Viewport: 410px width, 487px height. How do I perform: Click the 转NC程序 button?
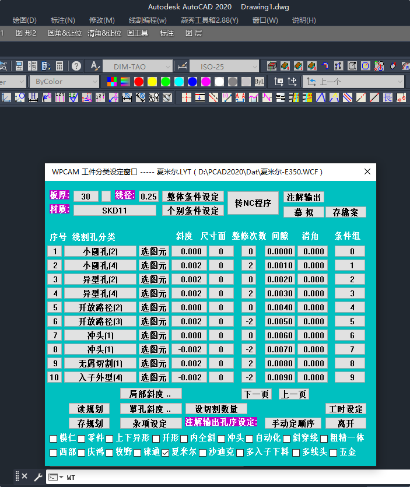[253, 203]
